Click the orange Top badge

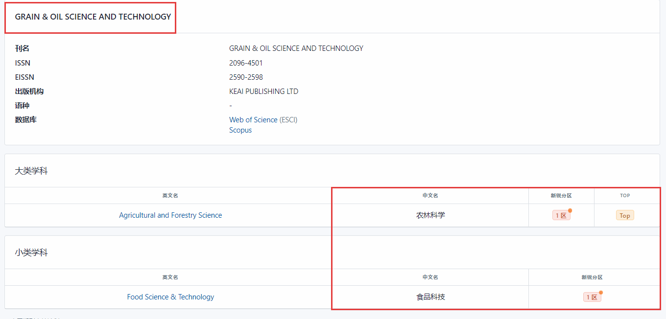click(625, 215)
